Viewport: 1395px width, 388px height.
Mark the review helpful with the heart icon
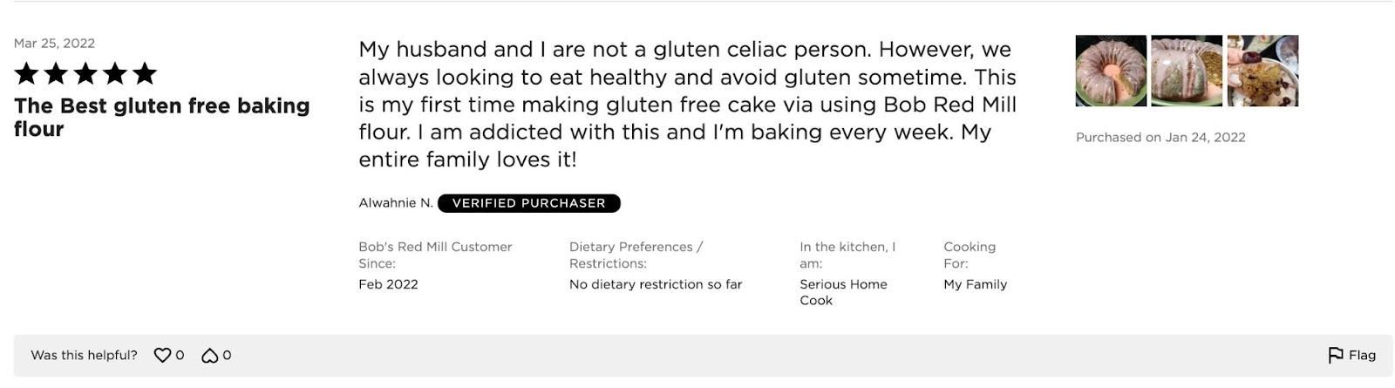click(x=162, y=355)
